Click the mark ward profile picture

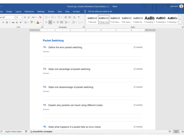[181, 6]
